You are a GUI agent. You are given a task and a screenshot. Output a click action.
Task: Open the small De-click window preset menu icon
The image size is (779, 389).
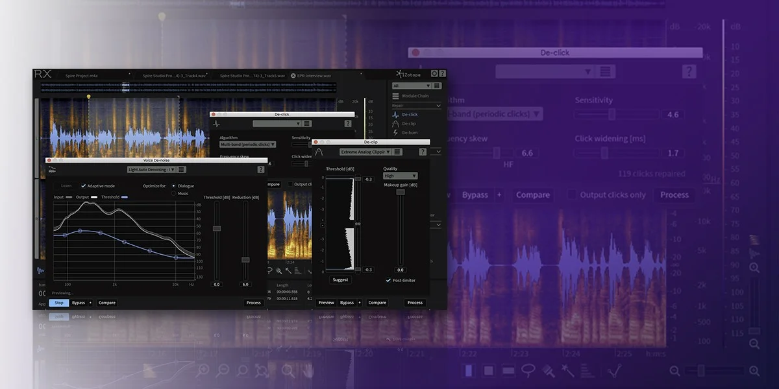pyautogui.click(x=307, y=124)
